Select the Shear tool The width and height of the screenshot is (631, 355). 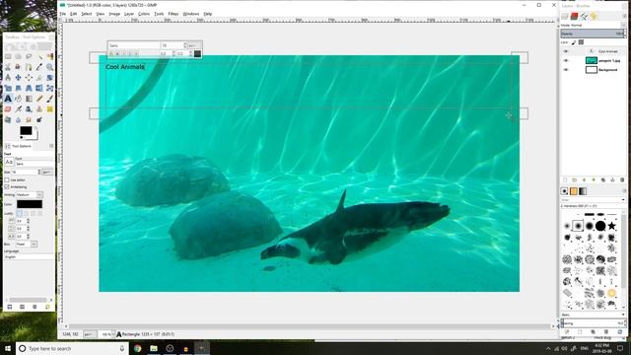(19, 88)
